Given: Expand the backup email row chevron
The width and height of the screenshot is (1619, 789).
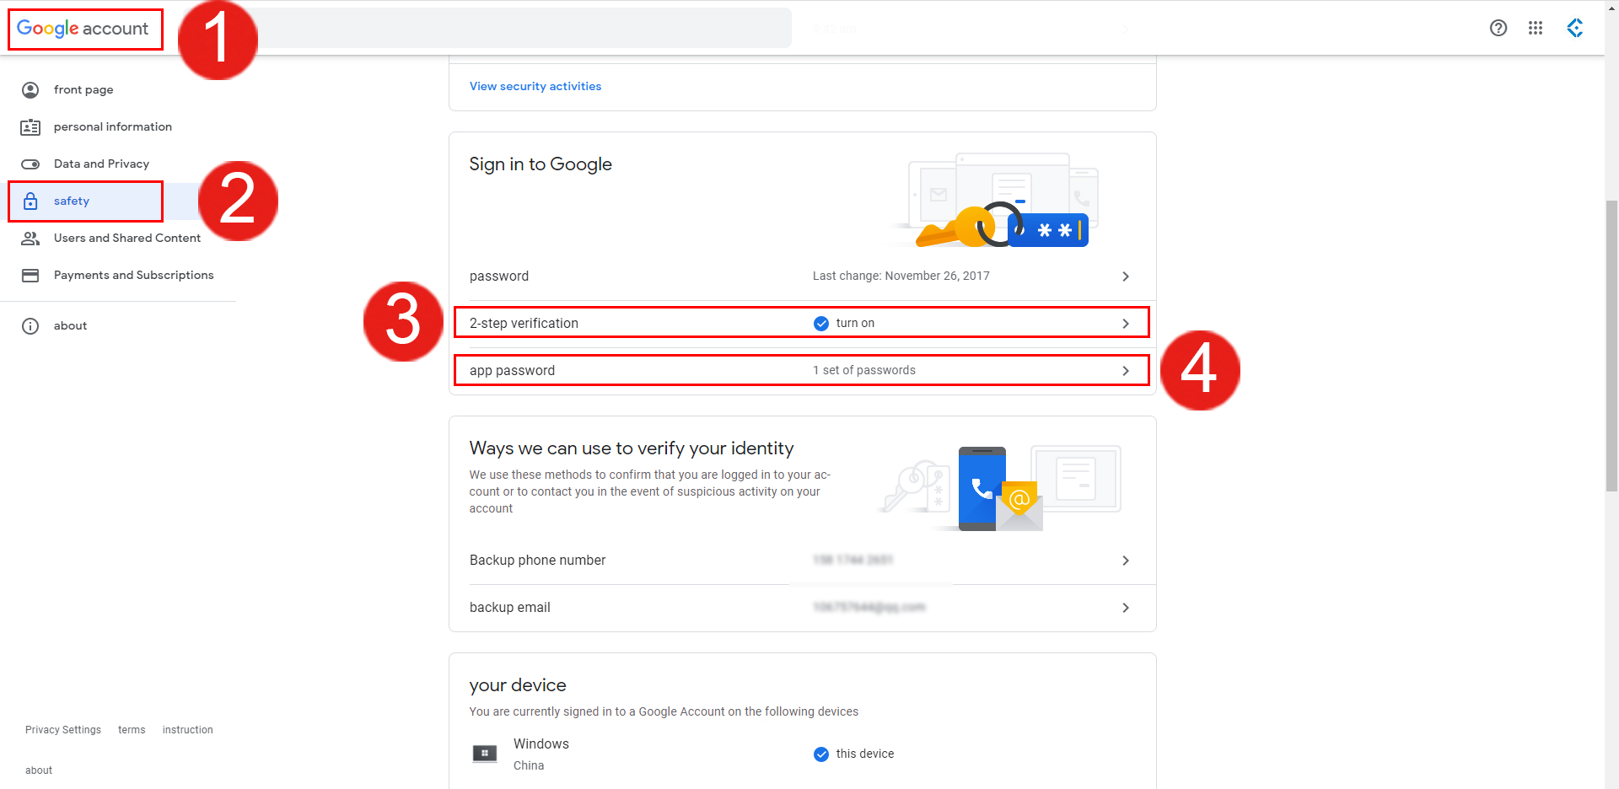Looking at the screenshot, I should click(1126, 608).
